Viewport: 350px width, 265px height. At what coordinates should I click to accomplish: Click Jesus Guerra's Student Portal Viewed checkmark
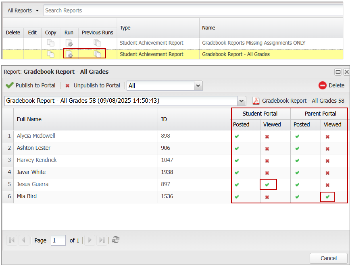click(267, 184)
